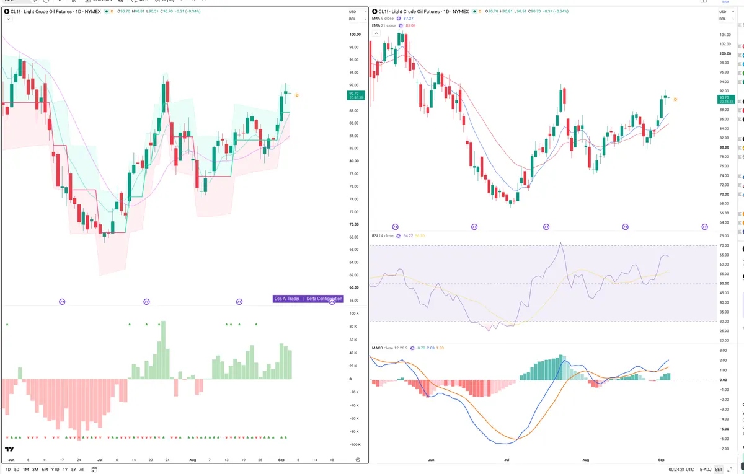Click the third flag marker below the left chart
The width and height of the screenshot is (744, 474).
pyautogui.click(x=239, y=301)
